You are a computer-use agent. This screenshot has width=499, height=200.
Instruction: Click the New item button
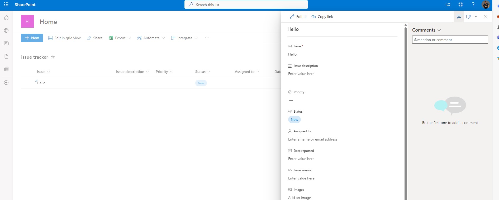point(32,38)
